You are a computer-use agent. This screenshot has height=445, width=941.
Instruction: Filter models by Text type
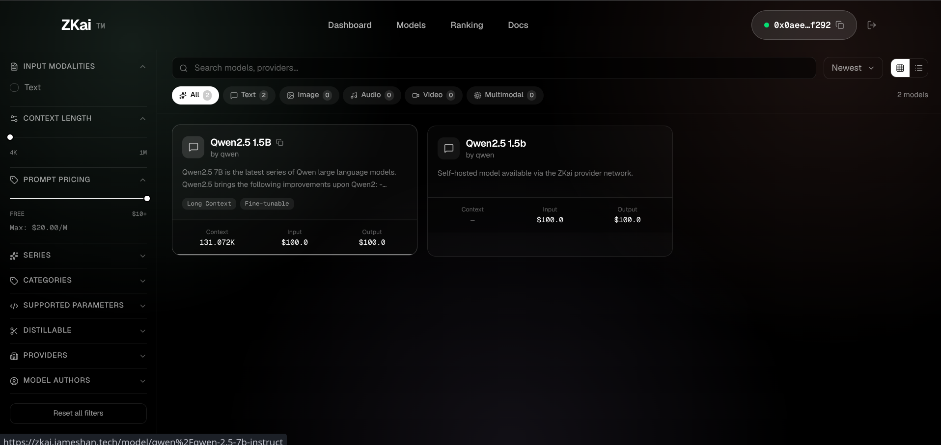point(249,95)
